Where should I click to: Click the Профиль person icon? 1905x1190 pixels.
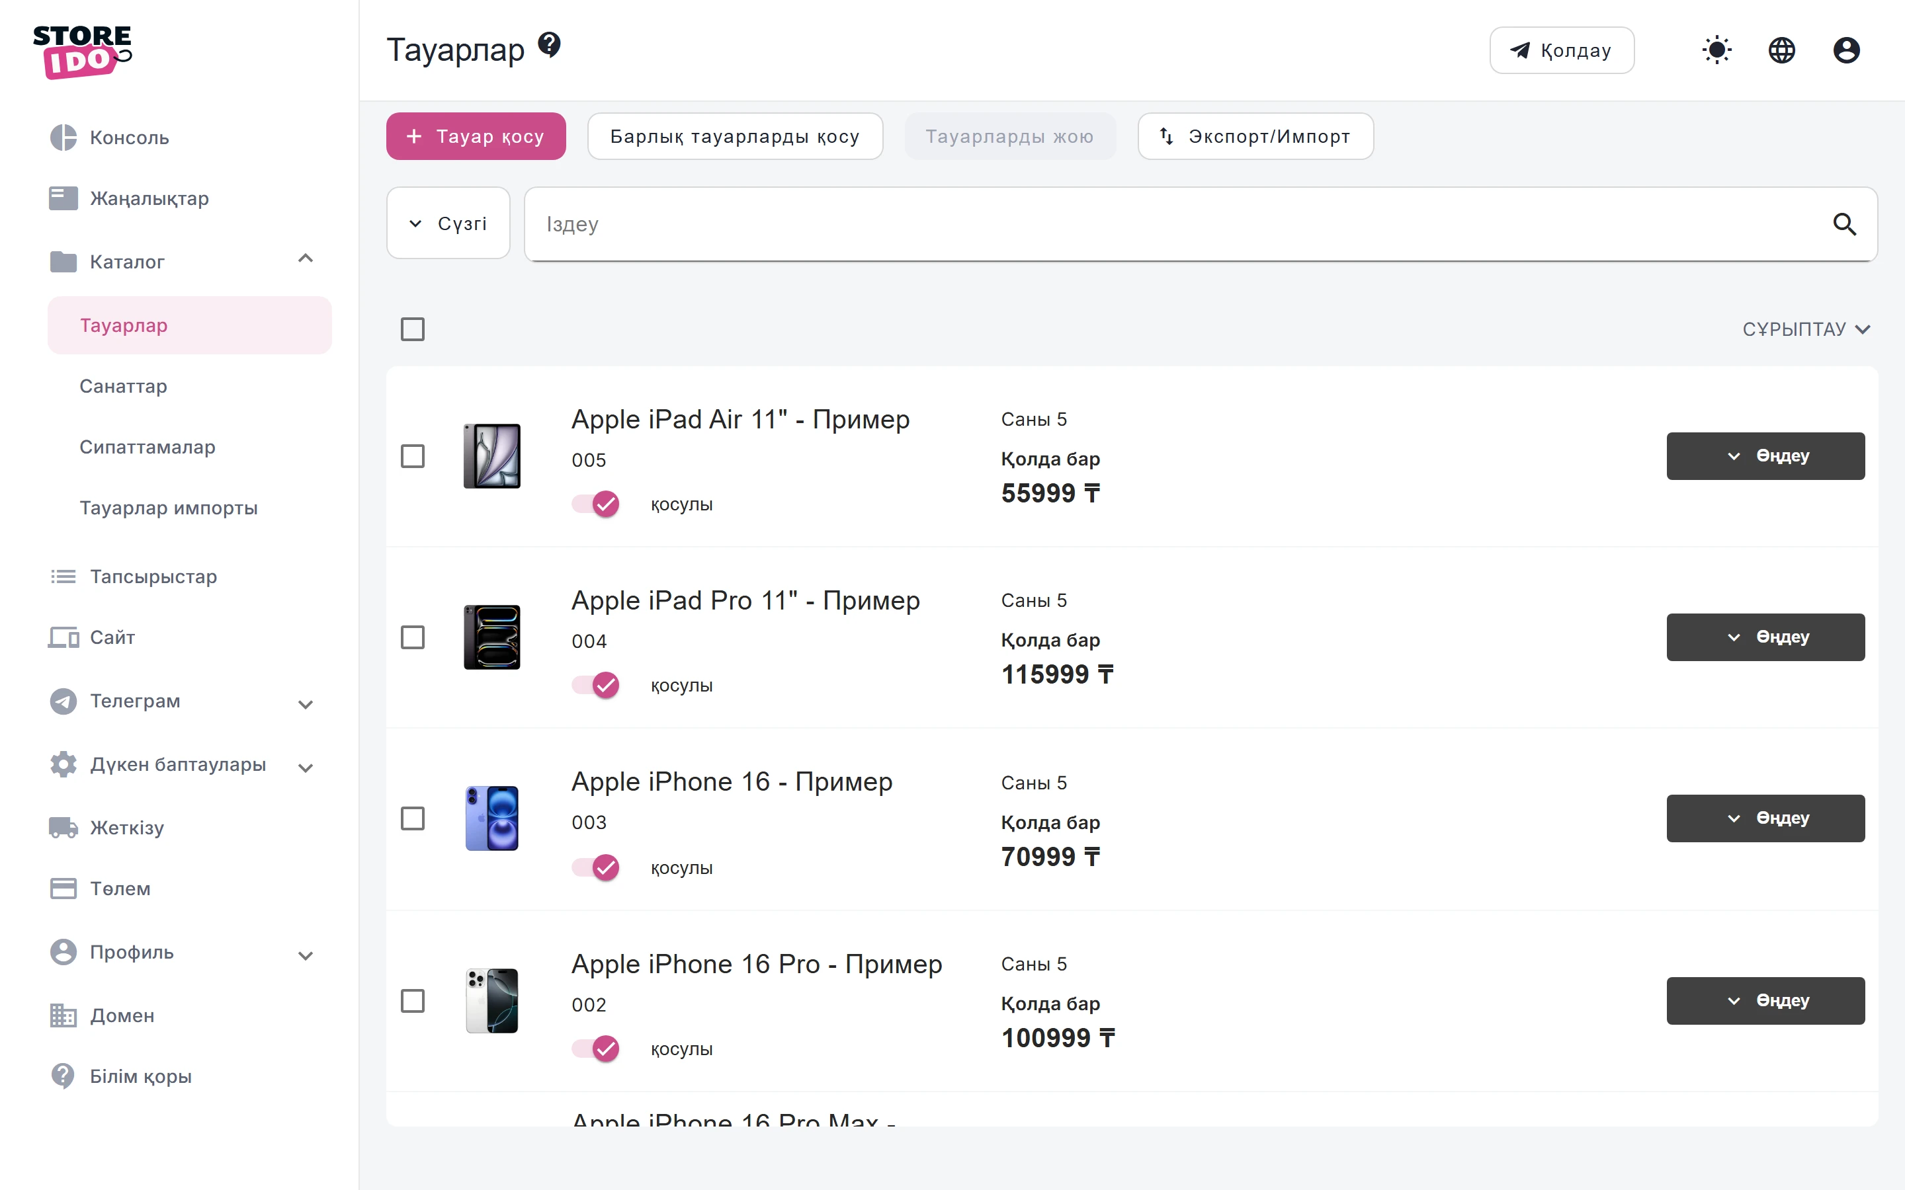(63, 951)
